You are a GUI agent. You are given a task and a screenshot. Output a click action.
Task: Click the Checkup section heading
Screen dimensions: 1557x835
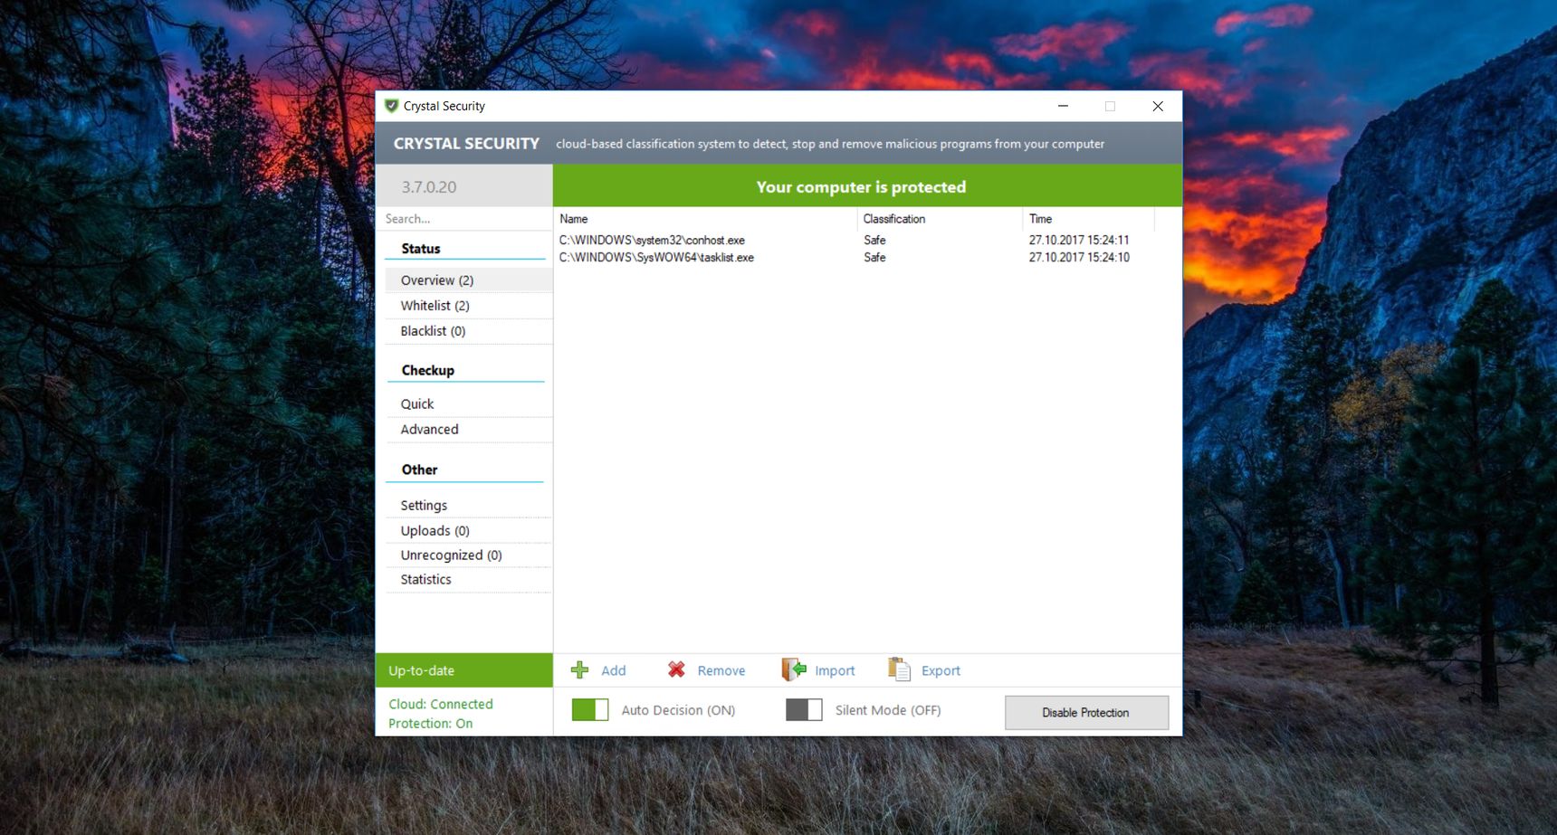[x=428, y=371]
